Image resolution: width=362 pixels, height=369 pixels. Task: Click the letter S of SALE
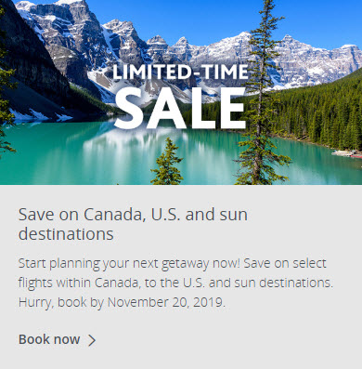click(129, 108)
